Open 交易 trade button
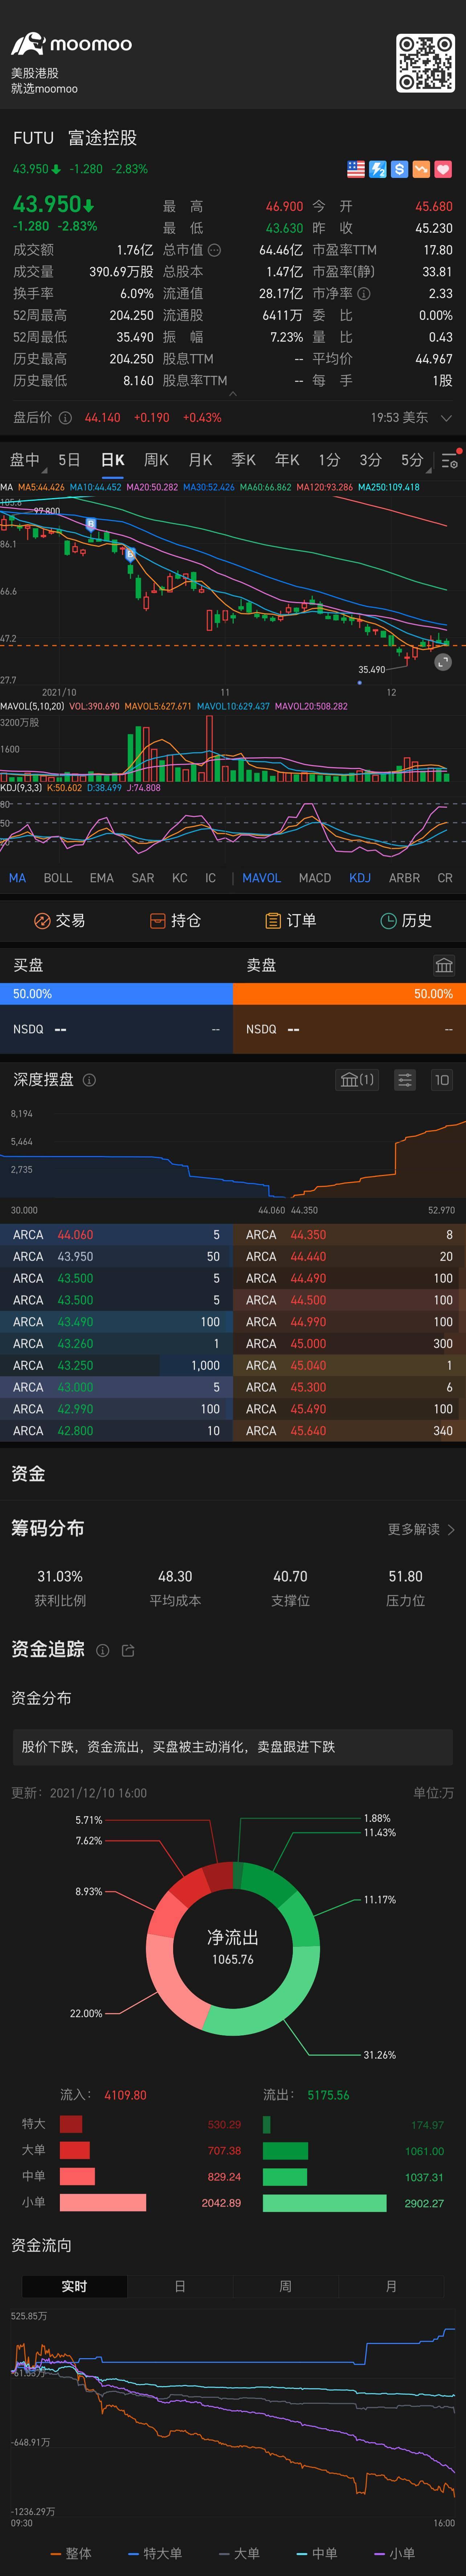The width and height of the screenshot is (466, 2576). click(x=59, y=921)
